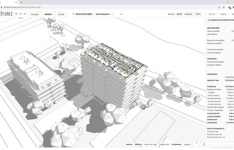Click the ARCHITECHTURES breadcrumb link
The height and width of the screenshot is (150, 234).
click(x=83, y=14)
